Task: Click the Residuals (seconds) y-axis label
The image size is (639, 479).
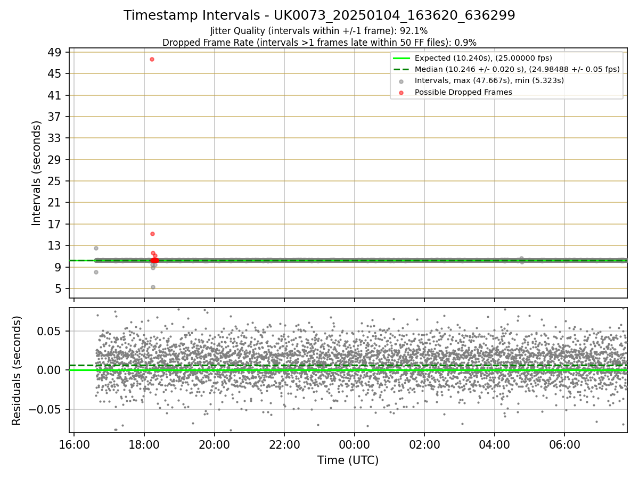Action: click(17, 370)
